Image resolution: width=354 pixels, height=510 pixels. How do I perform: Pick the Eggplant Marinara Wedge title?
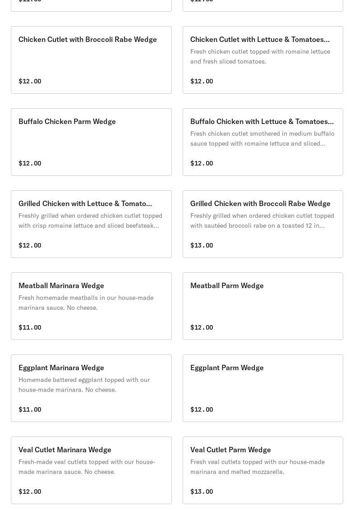click(x=61, y=368)
